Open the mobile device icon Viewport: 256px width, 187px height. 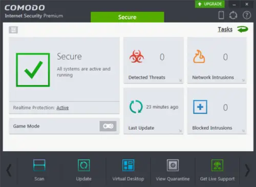click(221, 15)
